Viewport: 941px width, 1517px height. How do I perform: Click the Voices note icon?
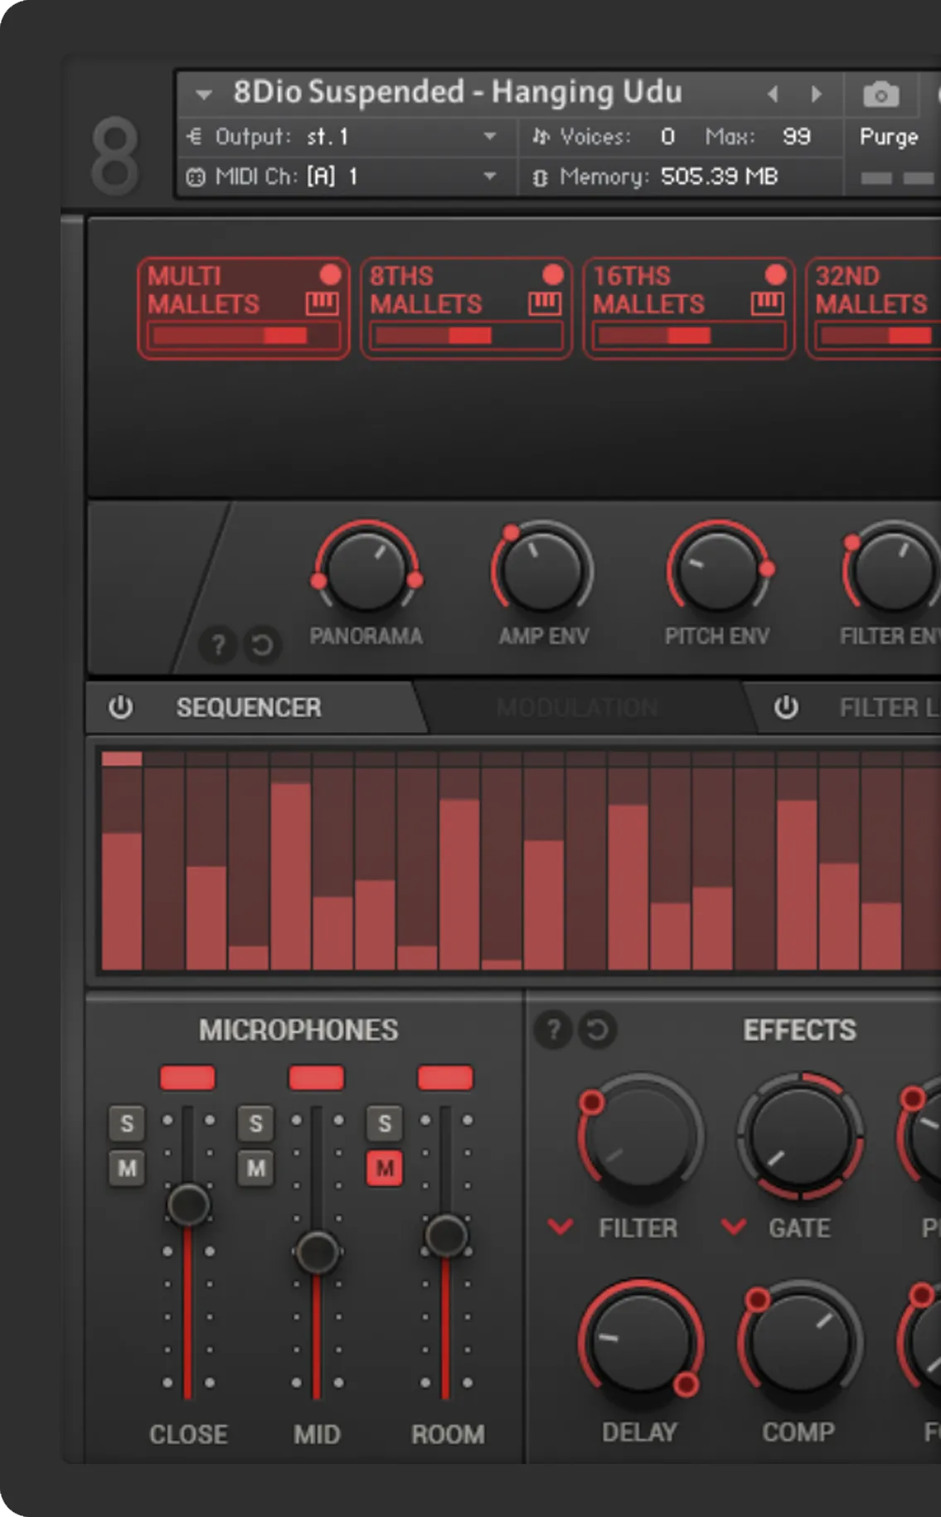(x=541, y=136)
